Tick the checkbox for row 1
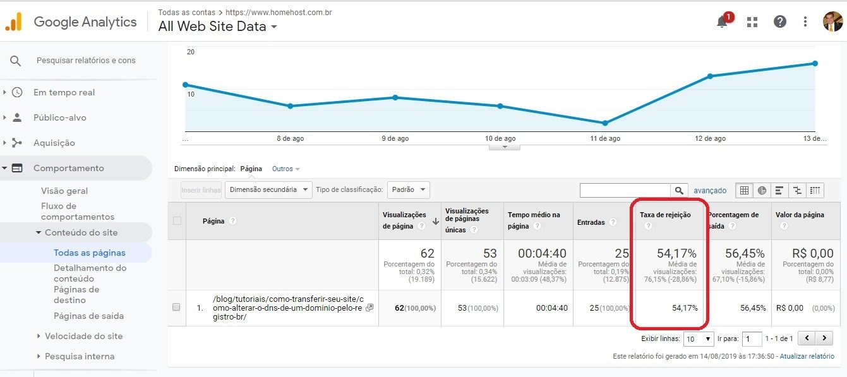847x377 pixels. click(x=176, y=307)
